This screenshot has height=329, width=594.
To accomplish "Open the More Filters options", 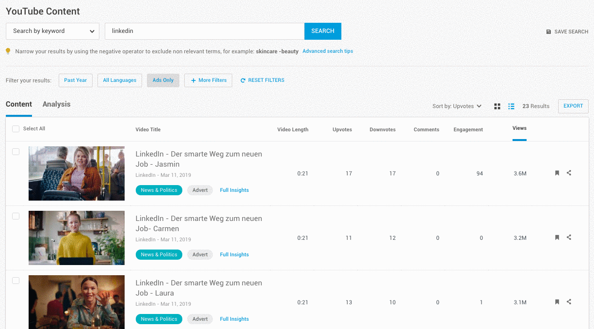I will [208, 80].
